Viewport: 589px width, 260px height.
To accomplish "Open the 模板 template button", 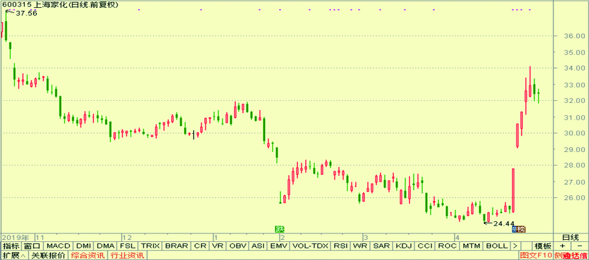I will (x=542, y=246).
